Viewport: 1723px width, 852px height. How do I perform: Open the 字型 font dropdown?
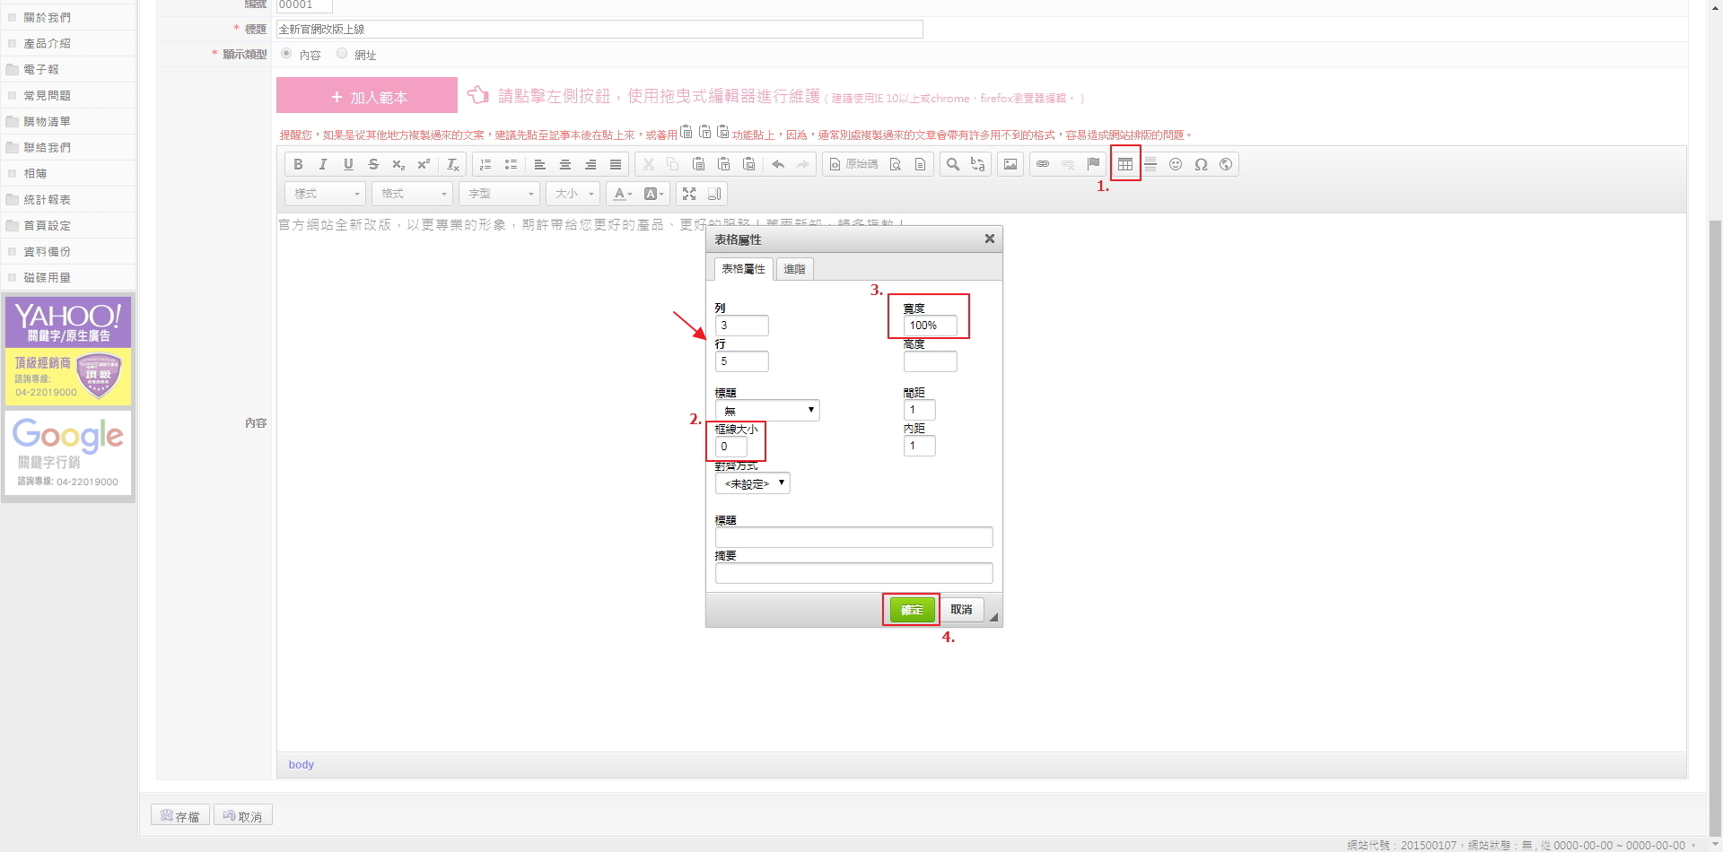point(500,194)
